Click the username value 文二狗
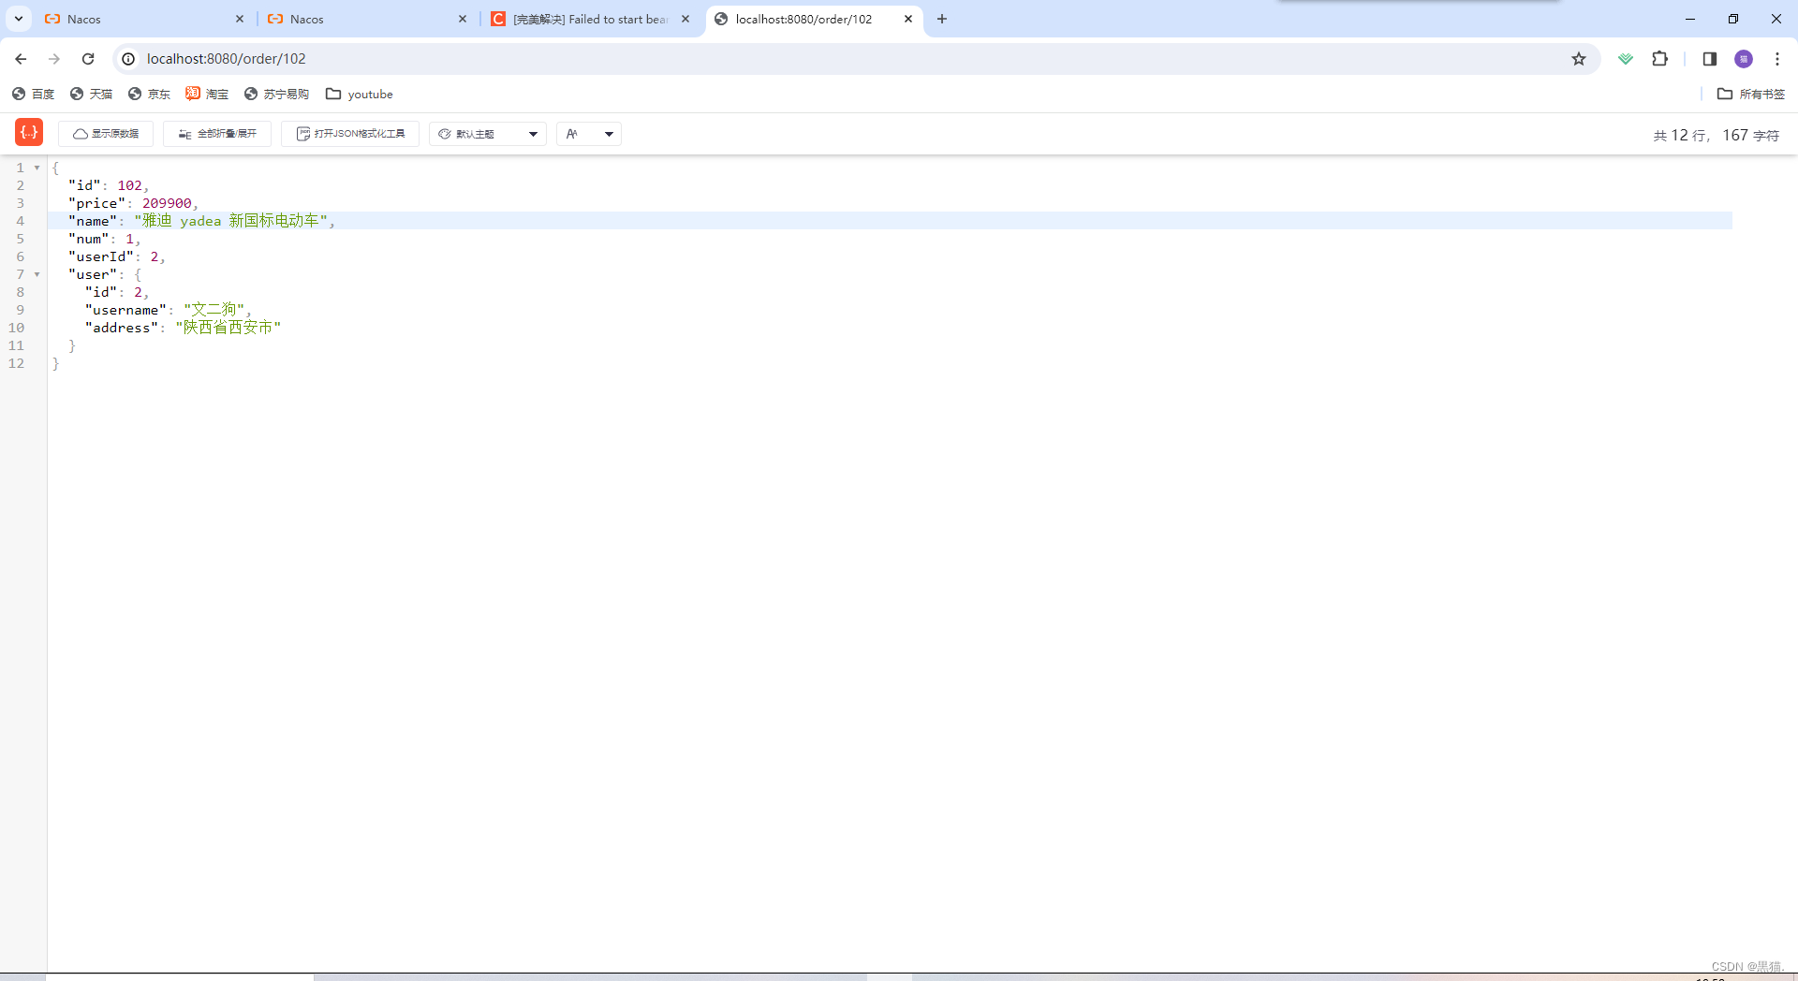The height and width of the screenshot is (981, 1798). point(214,310)
